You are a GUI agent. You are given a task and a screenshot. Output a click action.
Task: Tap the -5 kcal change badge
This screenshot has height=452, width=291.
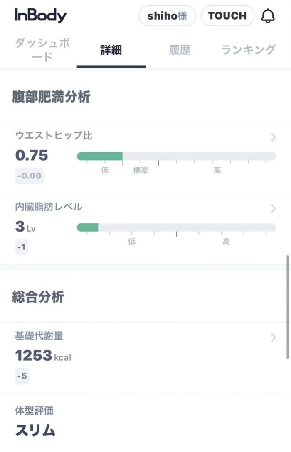click(22, 376)
